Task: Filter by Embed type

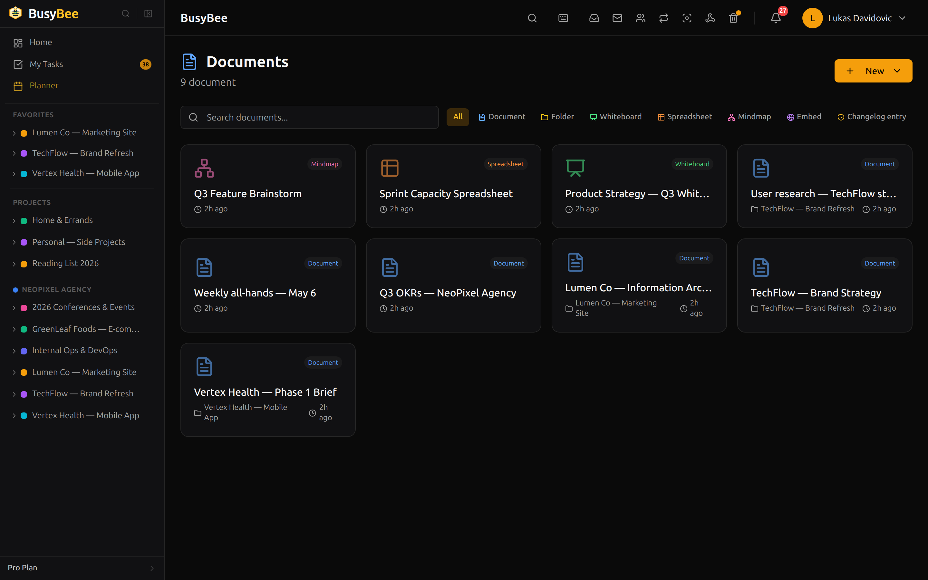Action: coord(804,117)
